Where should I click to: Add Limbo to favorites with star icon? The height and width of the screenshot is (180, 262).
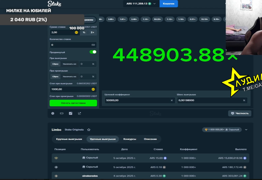[89, 130]
